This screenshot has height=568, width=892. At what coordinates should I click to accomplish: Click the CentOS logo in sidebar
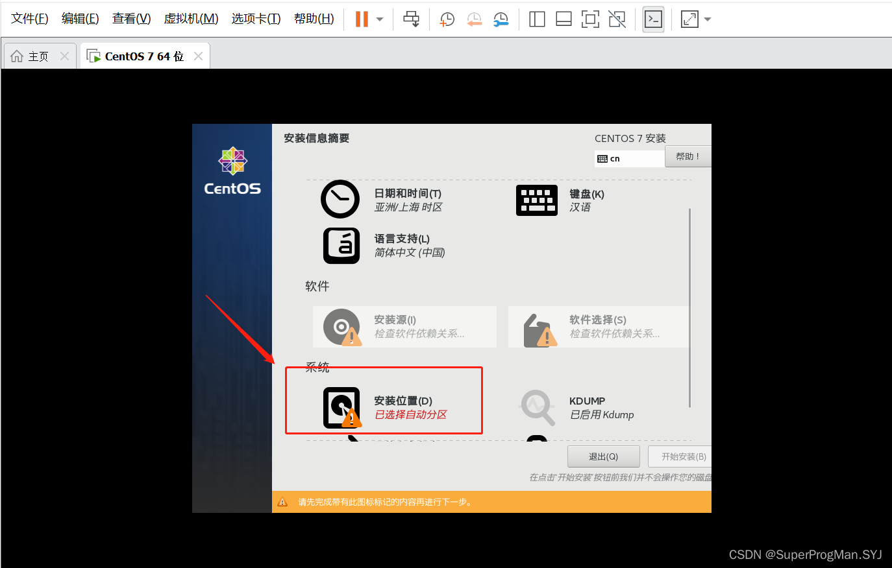(x=232, y=171)
